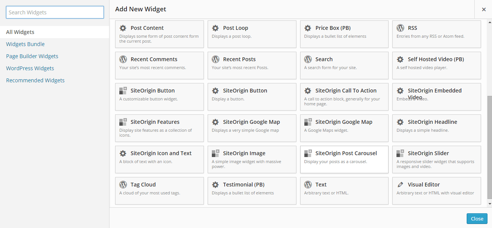The width and height of the screenshot is (492, 228).
Task: Click the widget list scrollbar thumb
Action: (490, 147)
